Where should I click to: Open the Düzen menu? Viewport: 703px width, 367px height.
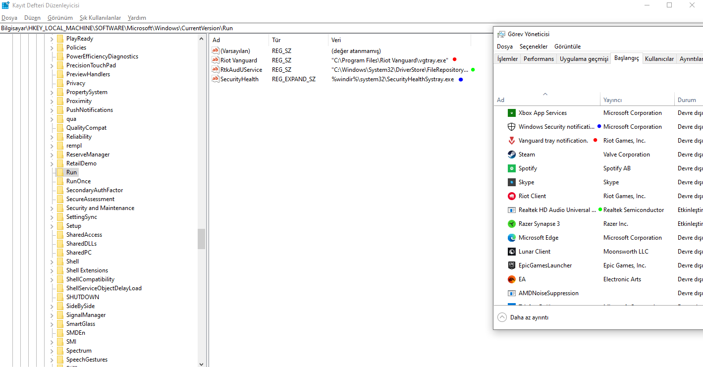click(x=32, y=18)
